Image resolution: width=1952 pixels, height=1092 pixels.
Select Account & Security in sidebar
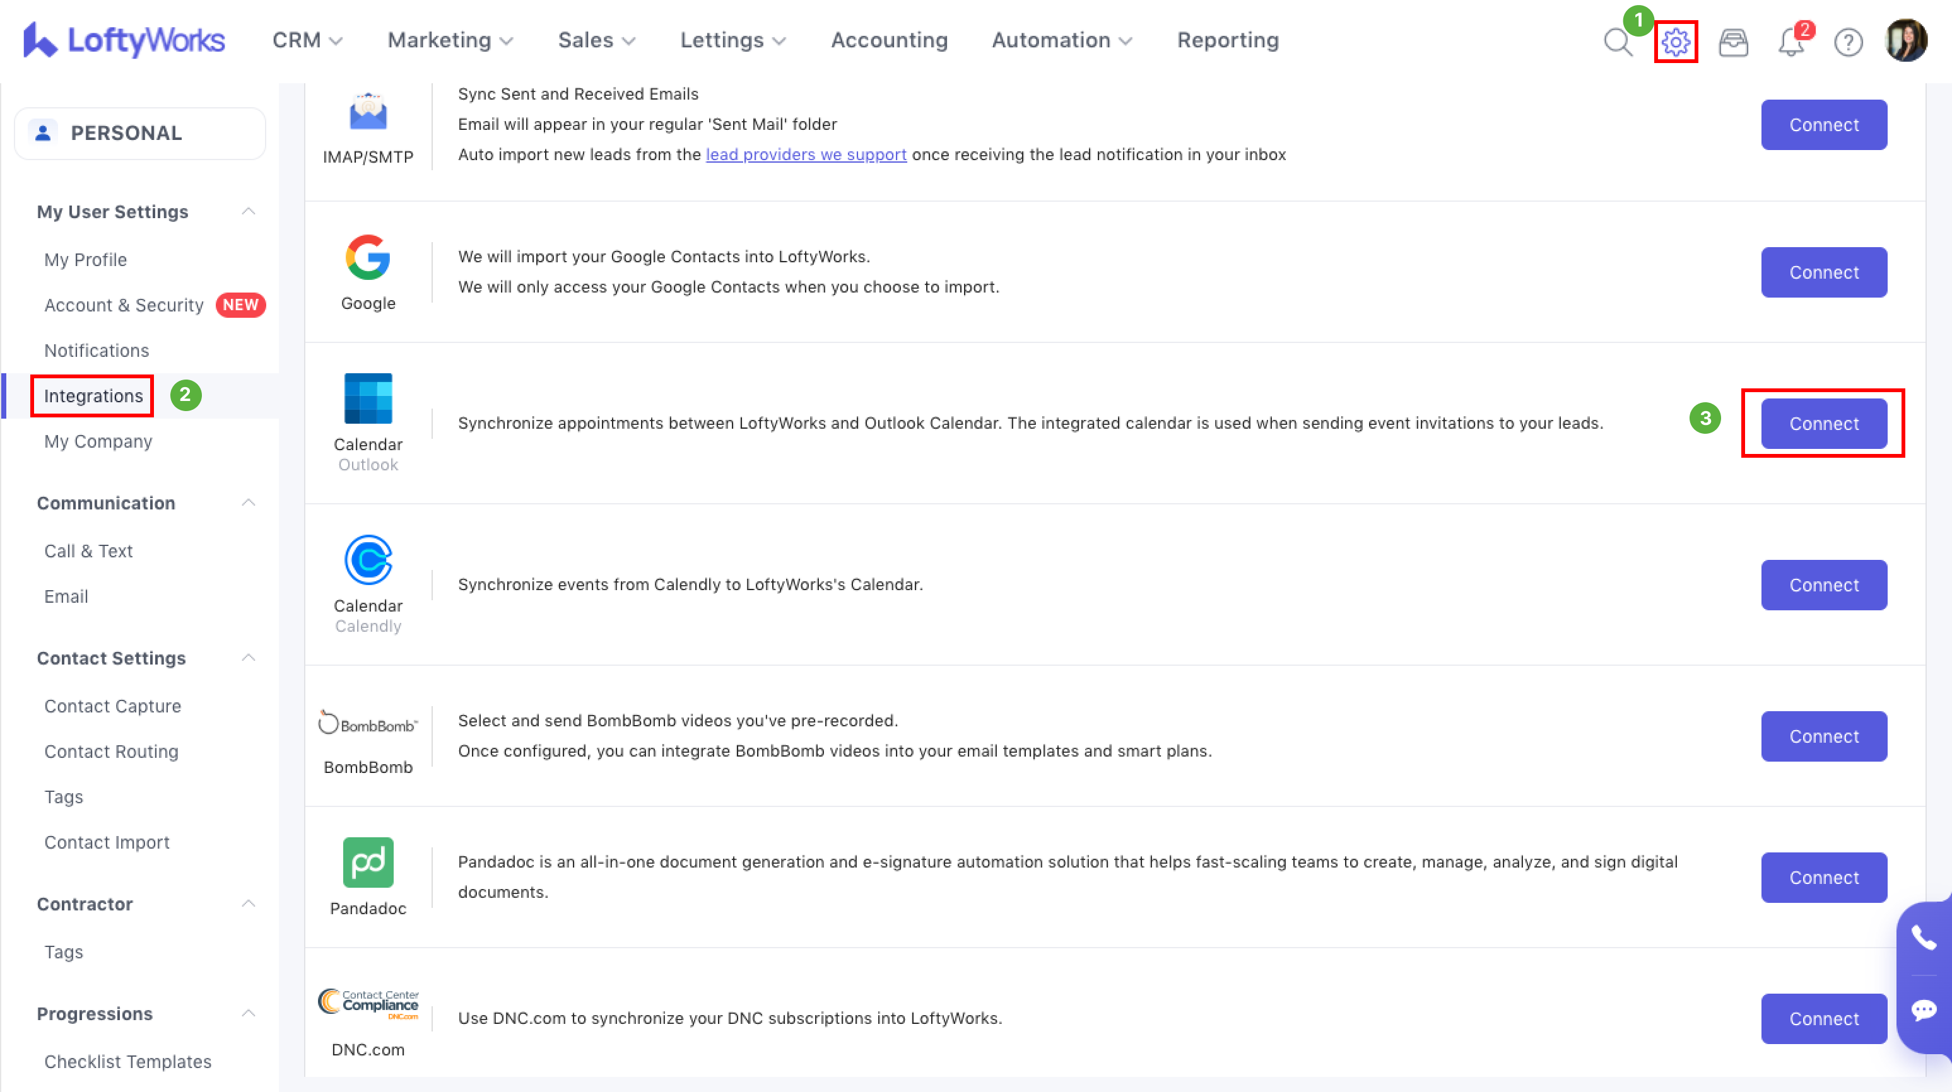click(124, 305)
